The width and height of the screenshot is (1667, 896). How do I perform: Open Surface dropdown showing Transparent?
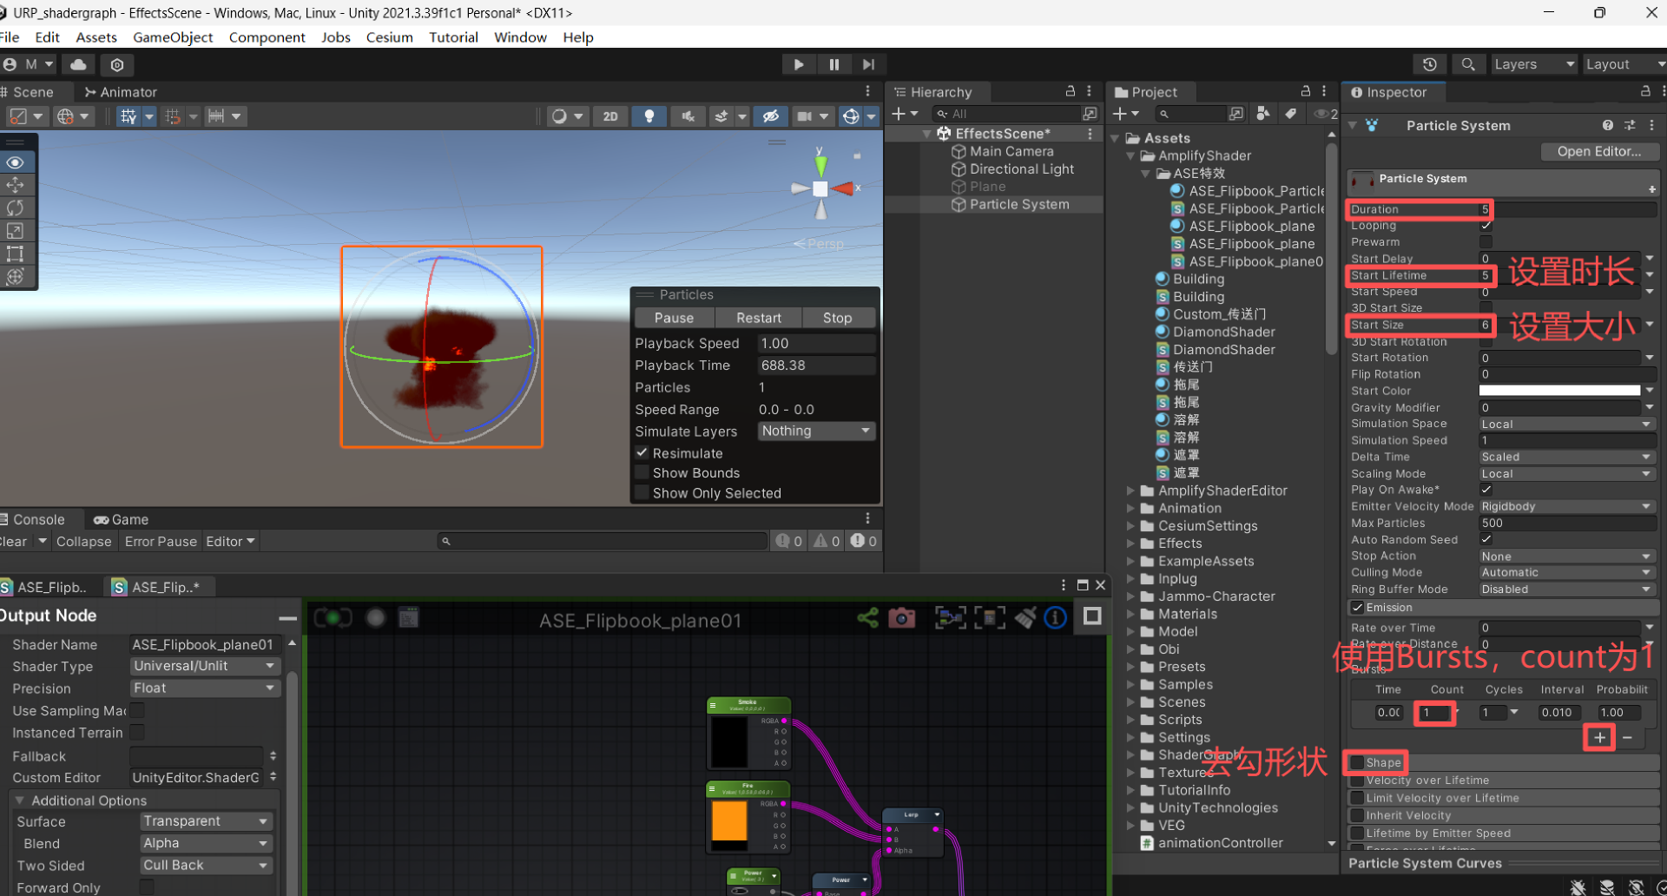(207, 820)
